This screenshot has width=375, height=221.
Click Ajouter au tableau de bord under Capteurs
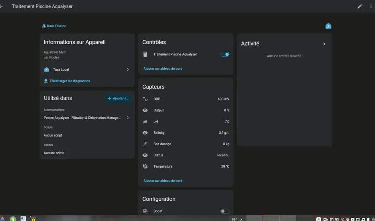click(163, 181)
